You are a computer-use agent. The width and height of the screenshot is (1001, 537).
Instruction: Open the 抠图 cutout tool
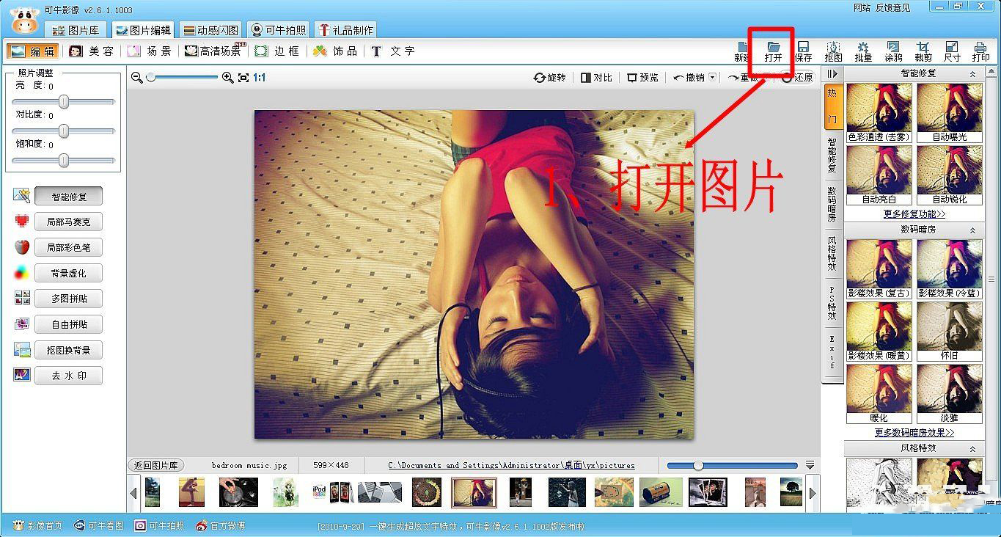(833, 51)
